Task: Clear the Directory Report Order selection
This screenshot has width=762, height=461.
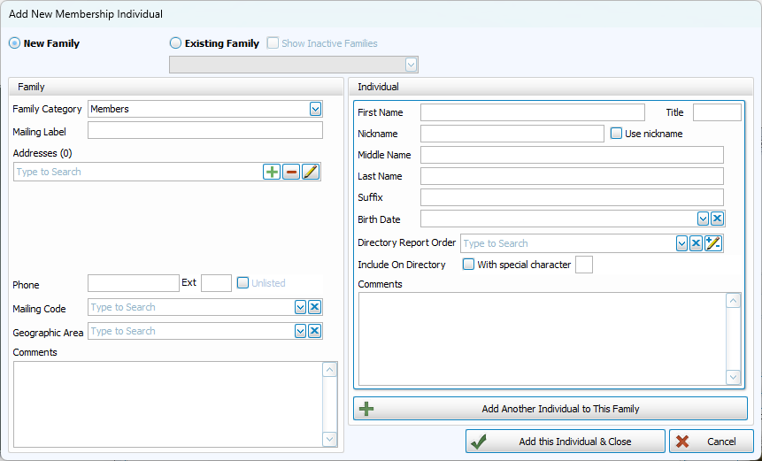Action: 696,243
